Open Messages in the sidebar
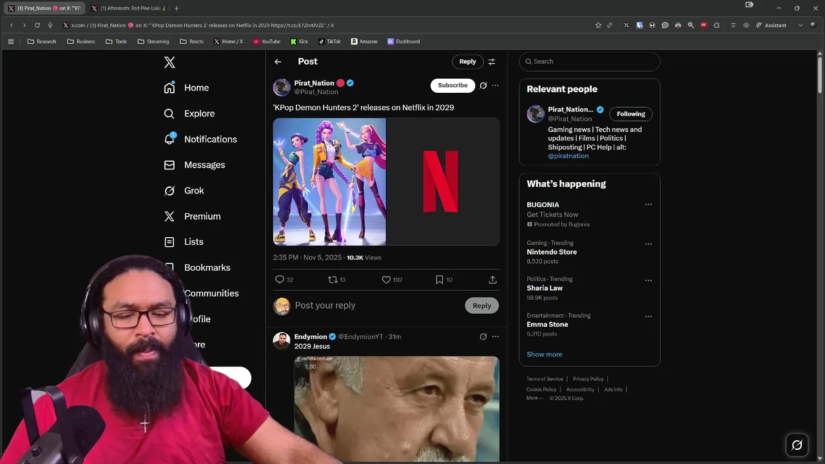This screenshot has width=825, height=464. click(x=195, y=165)
